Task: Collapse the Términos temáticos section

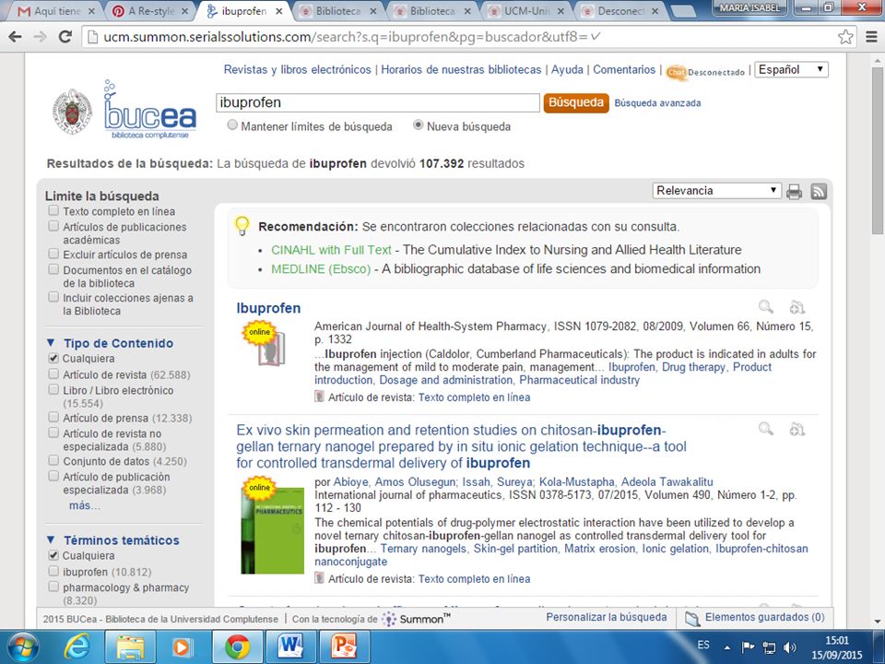Action: coord(51,539)
